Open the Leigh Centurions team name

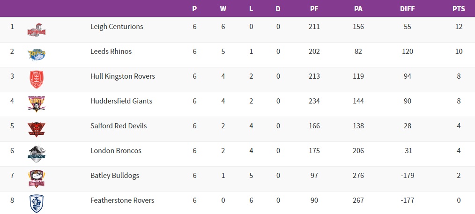(x=117, y=27)
